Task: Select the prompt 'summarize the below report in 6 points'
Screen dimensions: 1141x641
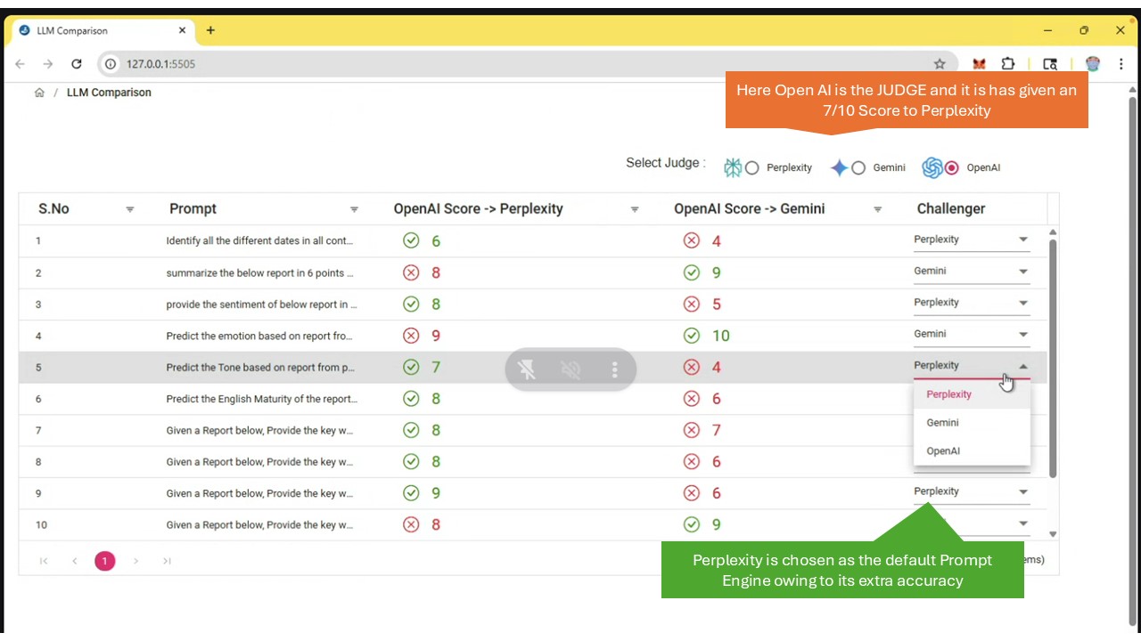Action: 259,272
